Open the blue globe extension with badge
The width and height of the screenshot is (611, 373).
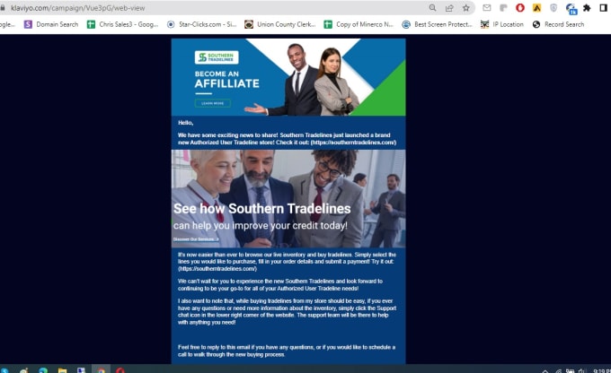click(571, 9)
